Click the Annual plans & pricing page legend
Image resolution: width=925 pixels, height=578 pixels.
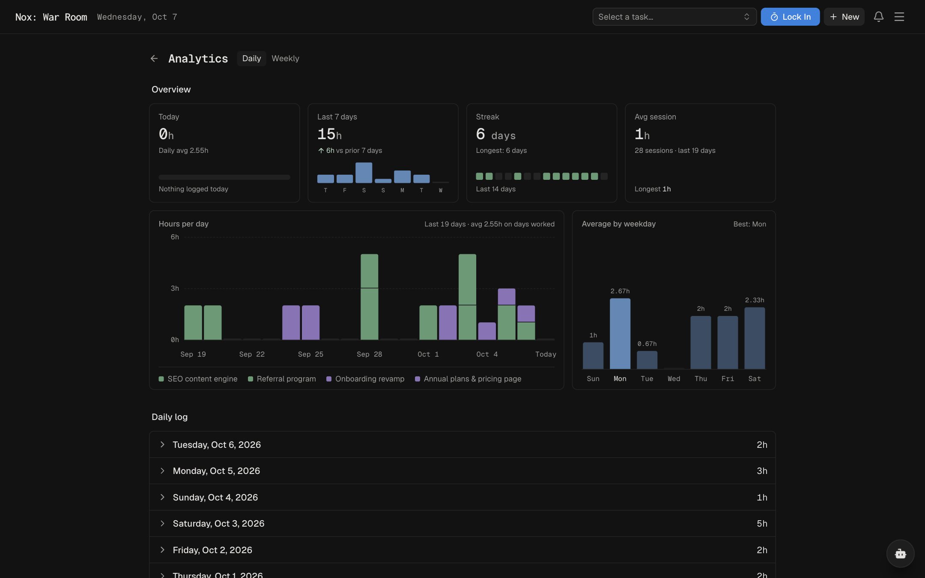coord(468,379)
